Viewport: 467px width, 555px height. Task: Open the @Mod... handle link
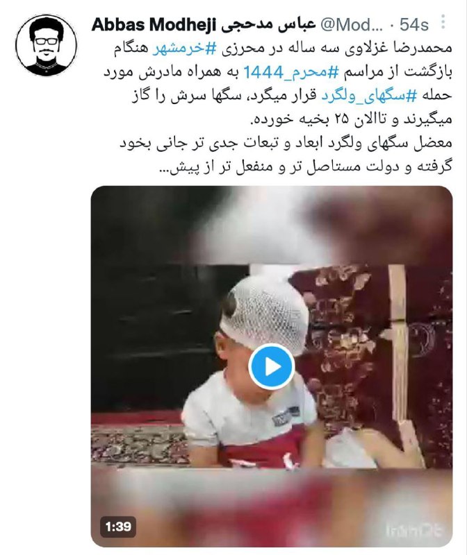[x=352, y=25]
